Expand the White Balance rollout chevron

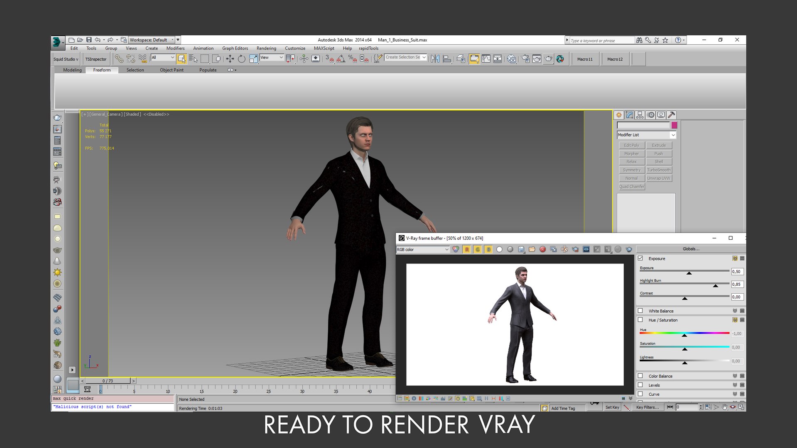735,311
